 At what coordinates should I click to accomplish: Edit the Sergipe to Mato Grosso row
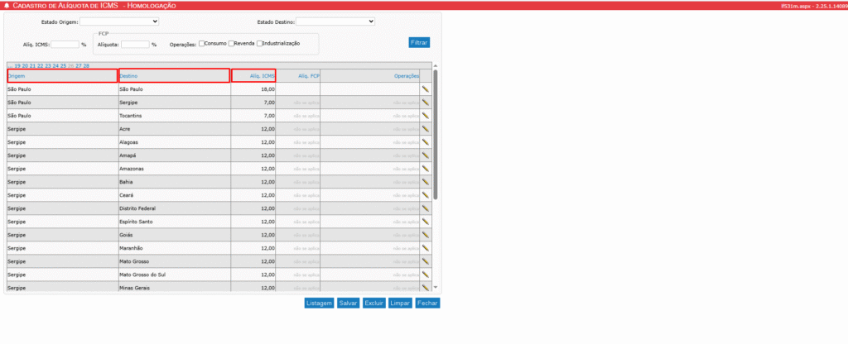[x=426, y=261]
